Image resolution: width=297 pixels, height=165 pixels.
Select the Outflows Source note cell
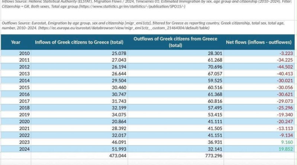click(148, 26)
